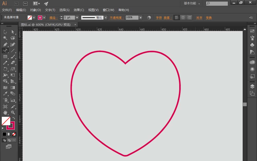Viewport: 257px width, 161px height.
Task: Open the Artboards panel icon
Action: (252, 93)
